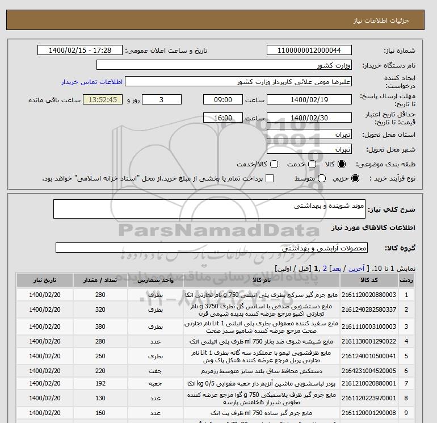Click item code 216423100452000​5
Viewport: 437px width, 423px height.
click(x=369, y=371)
